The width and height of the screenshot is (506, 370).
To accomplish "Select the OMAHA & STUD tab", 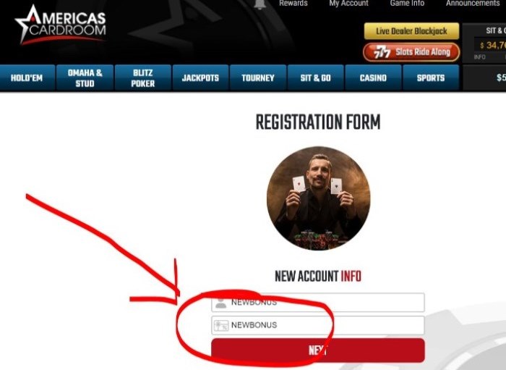I will [85, 78].
